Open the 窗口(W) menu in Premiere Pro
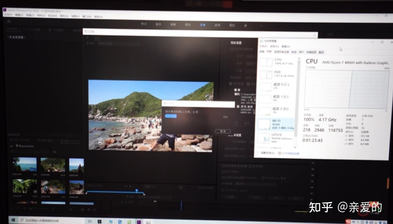The width and height of the screenshot is (393, 224). [x=87, y=16]
